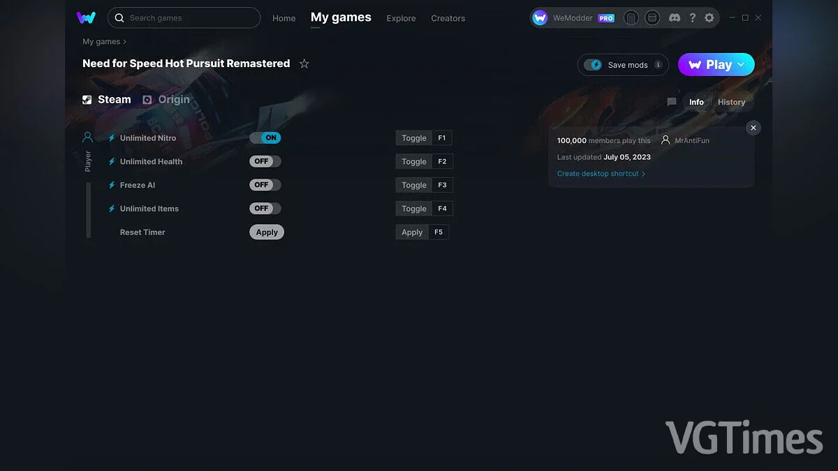
Task: Click the Player category person icon
Action: [x=87, y=137]
